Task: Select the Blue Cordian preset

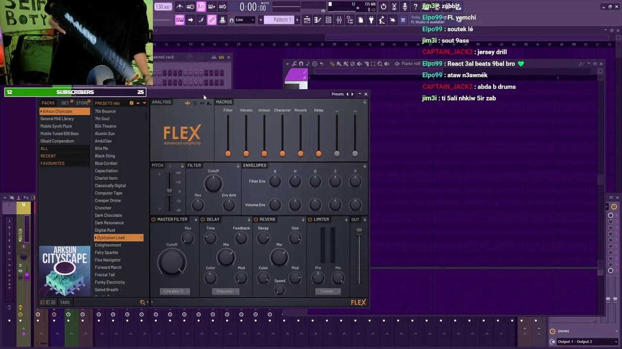Action: point(106,163)
